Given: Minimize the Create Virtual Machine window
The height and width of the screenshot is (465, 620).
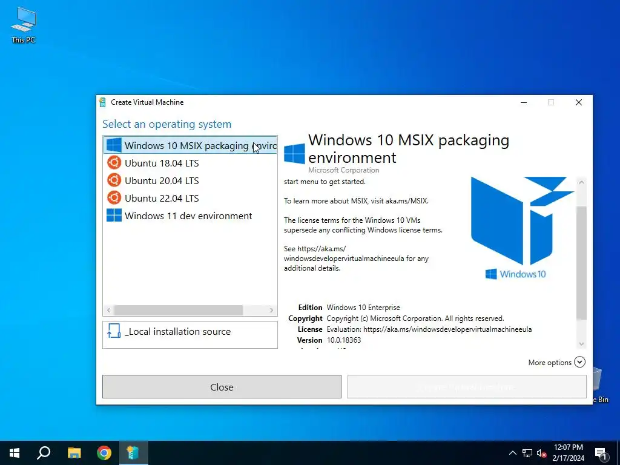Looking at the screenshot, I should [524, 102].
